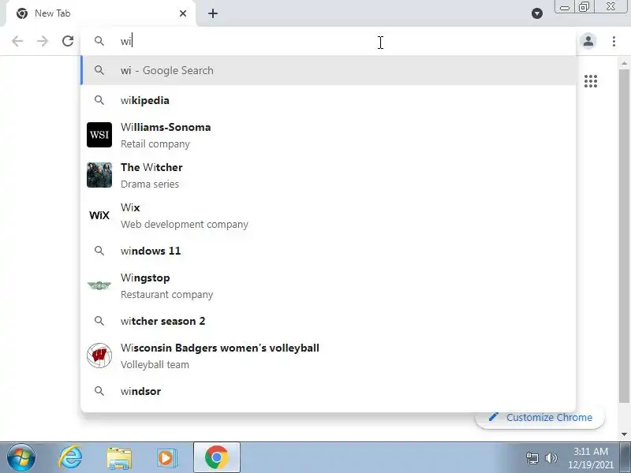Open the Chrome three-dot menu
Screen dimensions: 631x473
[614, 41]
